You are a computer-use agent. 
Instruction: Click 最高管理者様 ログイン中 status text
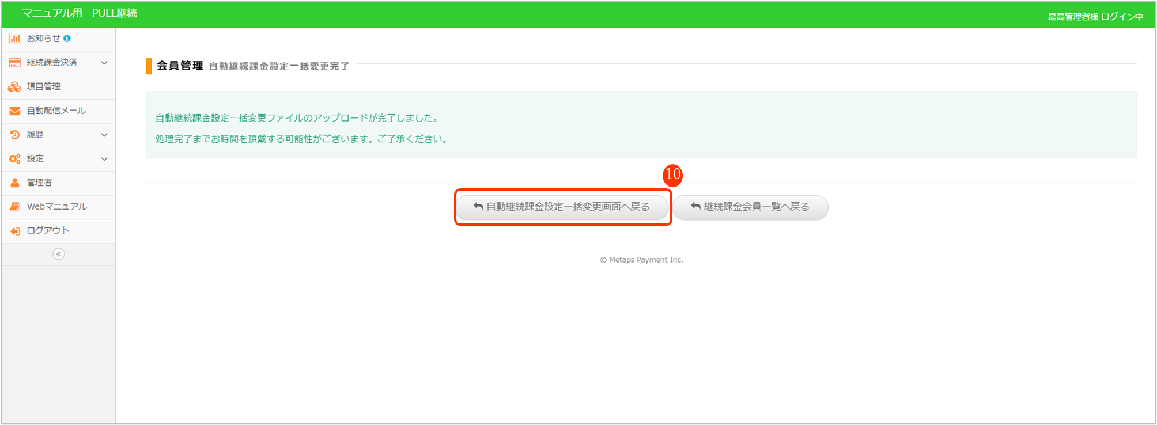tap(1095, 17)
